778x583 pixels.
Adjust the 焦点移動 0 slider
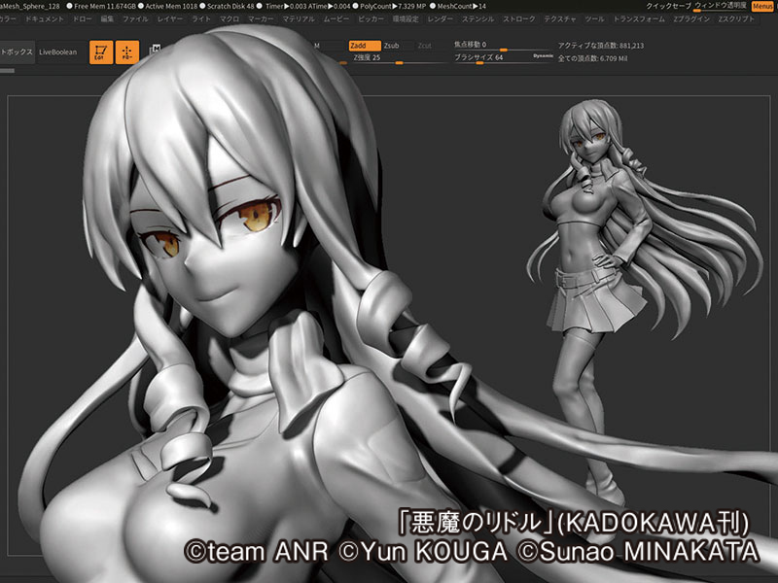pos(503,45)
